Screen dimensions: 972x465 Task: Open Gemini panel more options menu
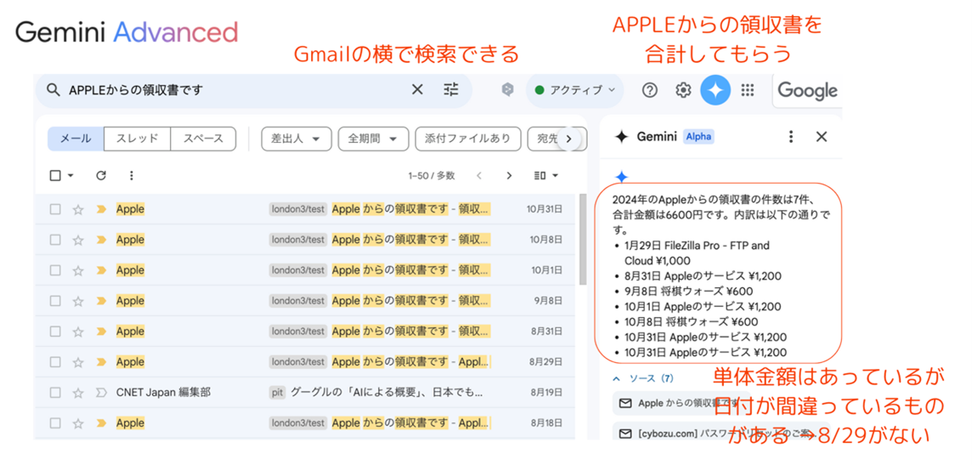point(791,137)
